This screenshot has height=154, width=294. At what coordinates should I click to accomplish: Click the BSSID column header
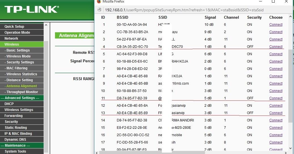pyautogui.click(x=122, y=17)
